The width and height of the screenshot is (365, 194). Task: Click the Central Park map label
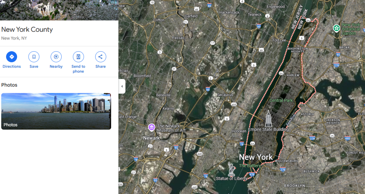281,100
